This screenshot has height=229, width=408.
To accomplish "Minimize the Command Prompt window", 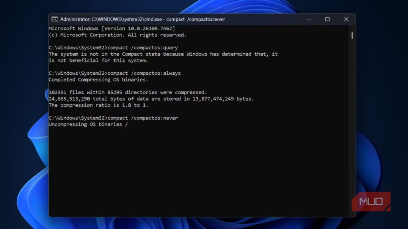I will pyautogui.click(x=309, y=19).
